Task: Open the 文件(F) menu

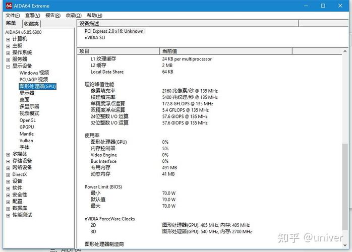Action: [x=13, y=15]
